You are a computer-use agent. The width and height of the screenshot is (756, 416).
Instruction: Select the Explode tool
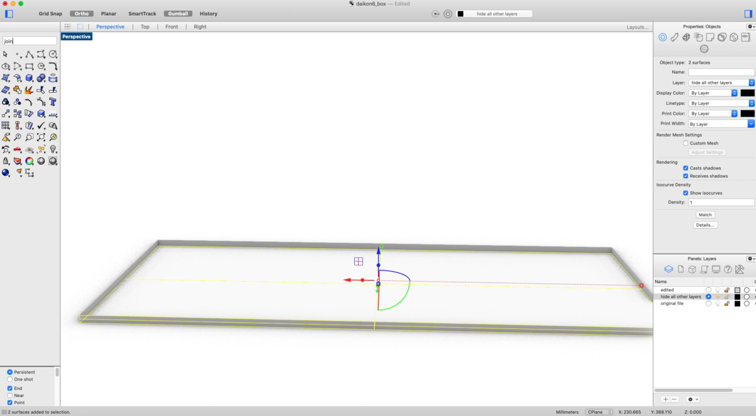click(29, 90)
